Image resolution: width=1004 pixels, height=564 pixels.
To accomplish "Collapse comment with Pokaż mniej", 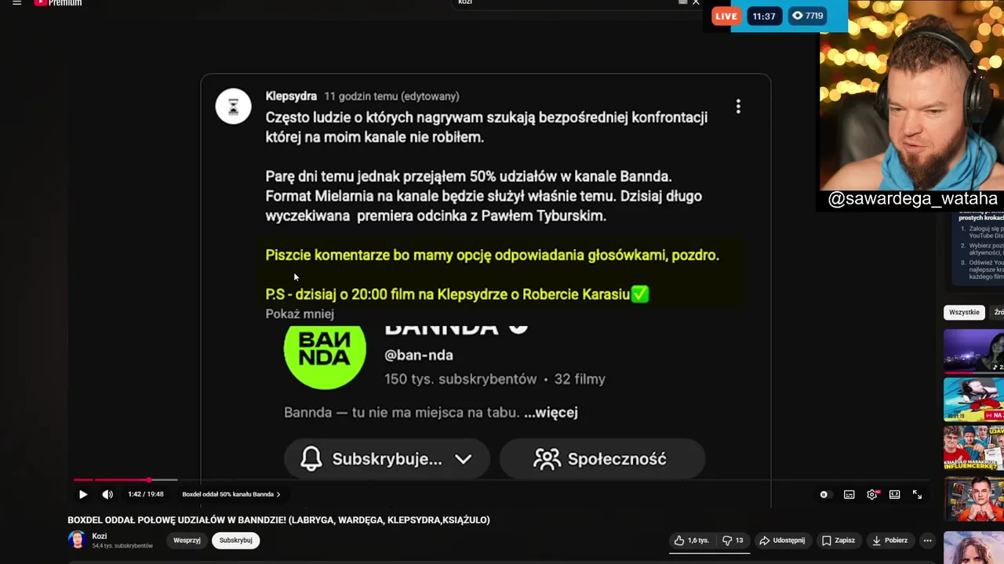I will pos(300,314).
